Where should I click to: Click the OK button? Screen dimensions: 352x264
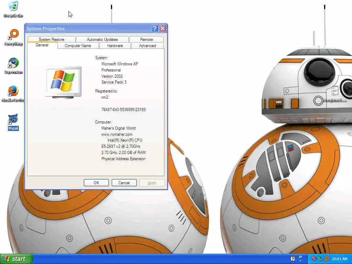[x=96, y=183]
